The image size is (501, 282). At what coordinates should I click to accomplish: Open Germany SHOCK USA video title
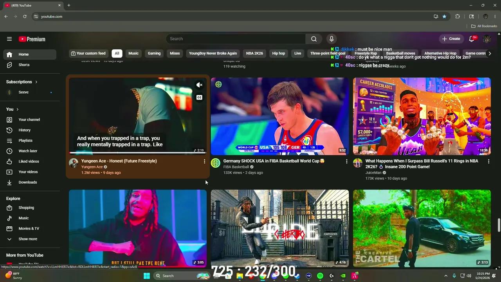[274, 161]
